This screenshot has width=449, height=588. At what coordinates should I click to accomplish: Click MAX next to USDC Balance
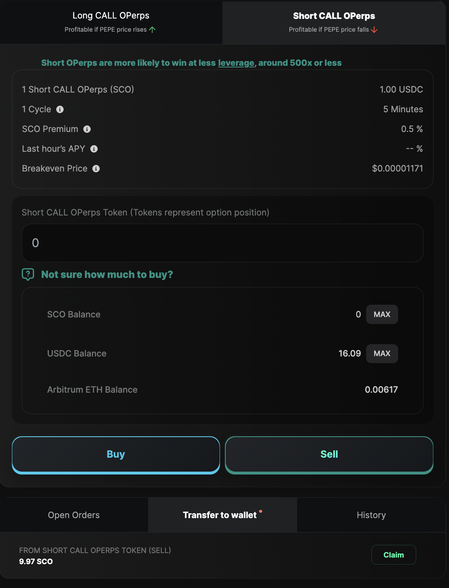click(382, 354)
